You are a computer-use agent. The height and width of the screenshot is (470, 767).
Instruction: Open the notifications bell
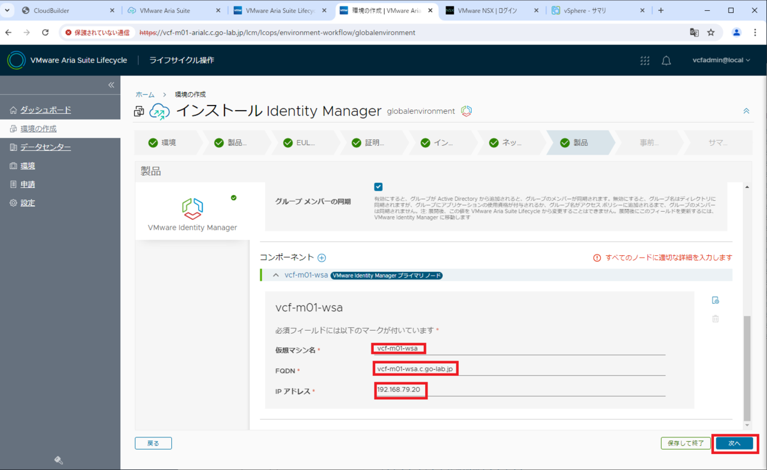[666, 60]
